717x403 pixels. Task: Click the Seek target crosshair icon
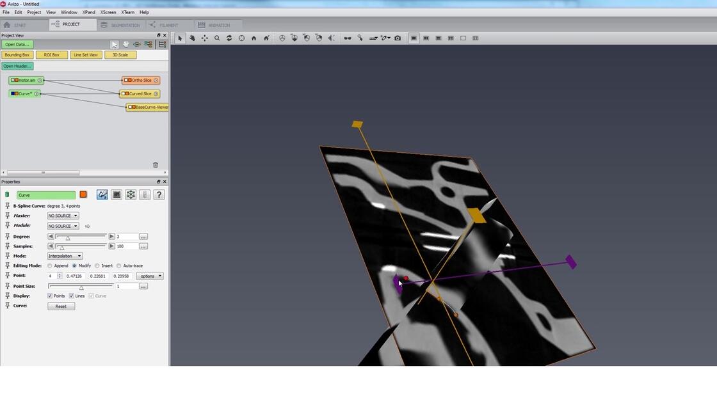pyautogui.click(x=241, y=38)
